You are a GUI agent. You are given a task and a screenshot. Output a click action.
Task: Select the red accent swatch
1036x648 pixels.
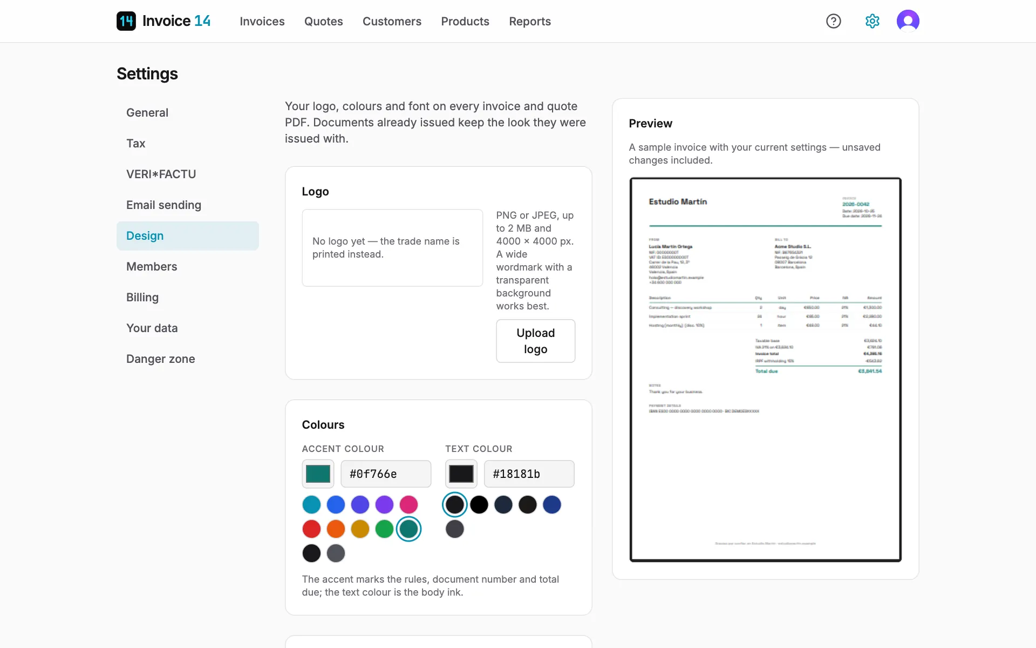[311, 529]
